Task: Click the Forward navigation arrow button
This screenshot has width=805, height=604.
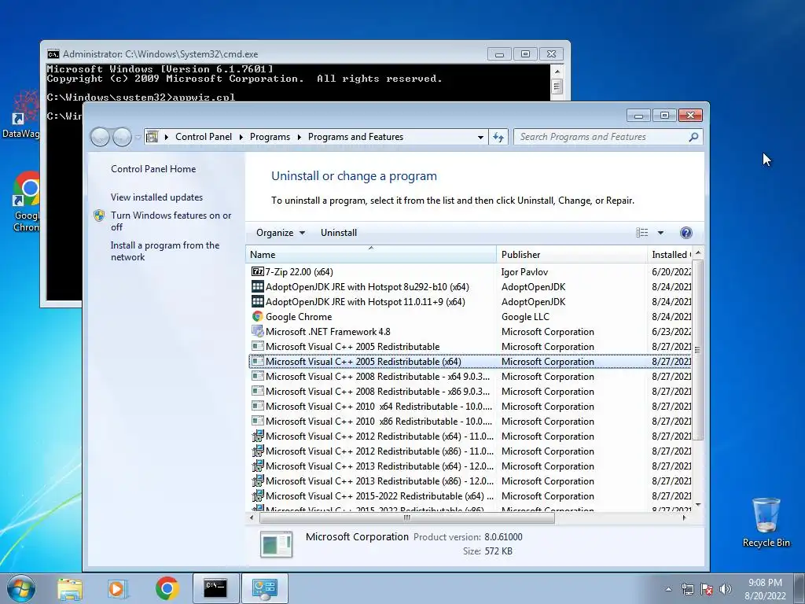Action: click(x=122, y=137)
